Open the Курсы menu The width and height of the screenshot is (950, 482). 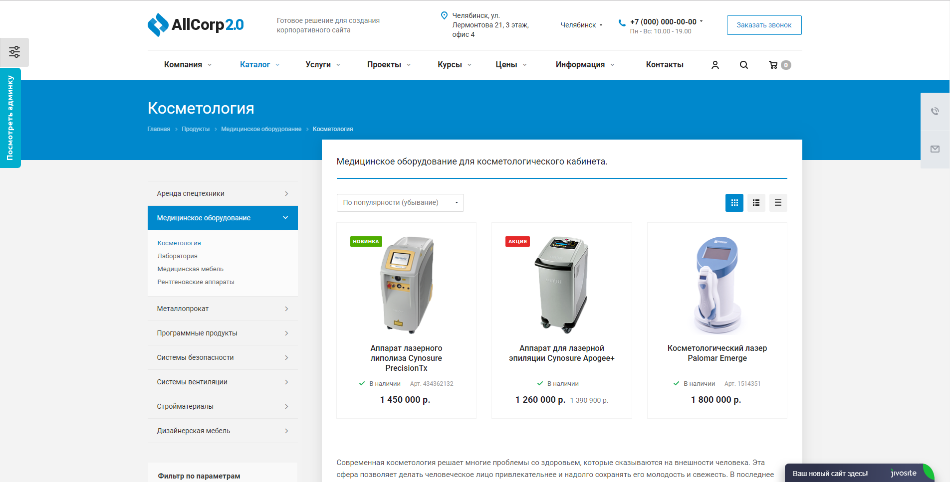tap(454, 65)
